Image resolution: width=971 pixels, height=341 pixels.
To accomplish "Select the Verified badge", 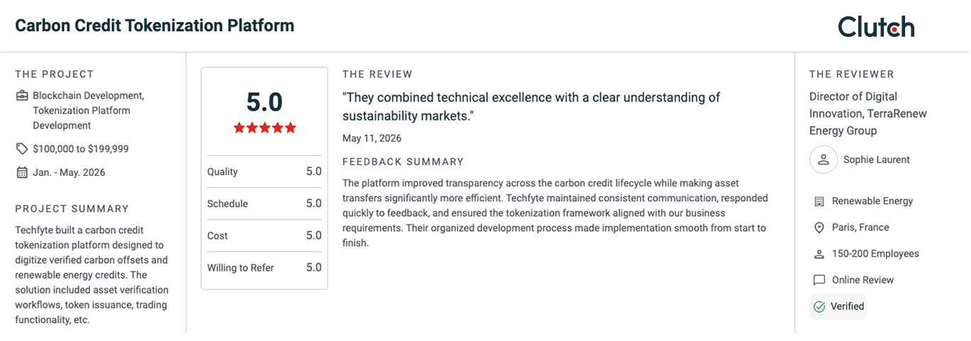I will (x=838, y=306).
